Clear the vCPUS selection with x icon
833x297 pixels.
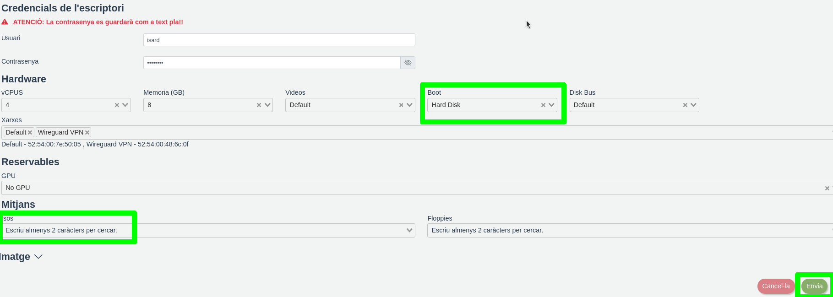click(117, 105)
